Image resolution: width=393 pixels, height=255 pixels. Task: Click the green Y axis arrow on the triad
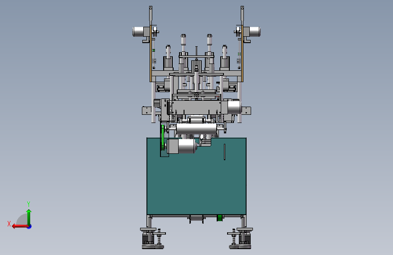(29, 217)
